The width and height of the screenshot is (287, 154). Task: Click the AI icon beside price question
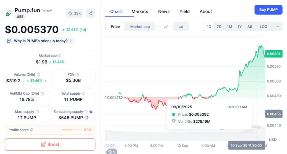pyautogui.click(x=9, y=41)
